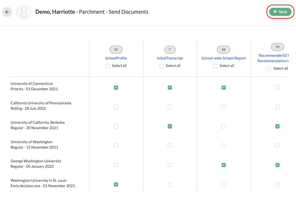Send the selected documents
The image size is (296, 206).
pos(280,12)
